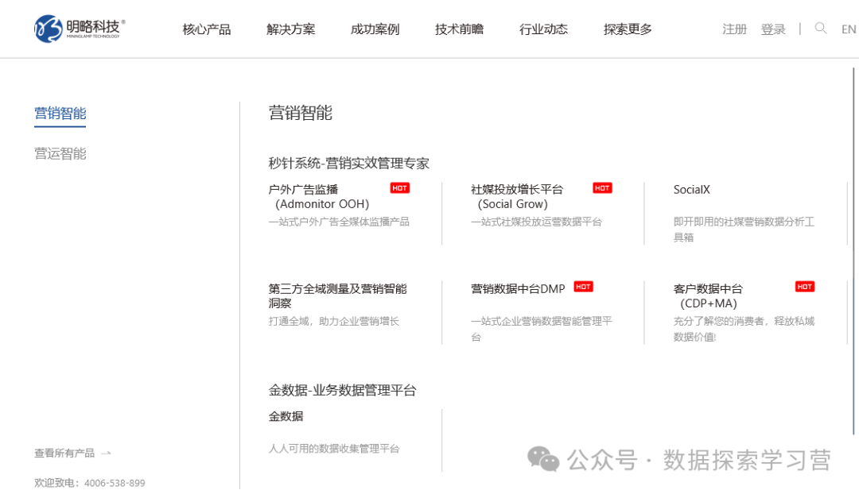Go to 行业动态 in top navigation
The image size is (859, 494).
[x=543, y=29]
